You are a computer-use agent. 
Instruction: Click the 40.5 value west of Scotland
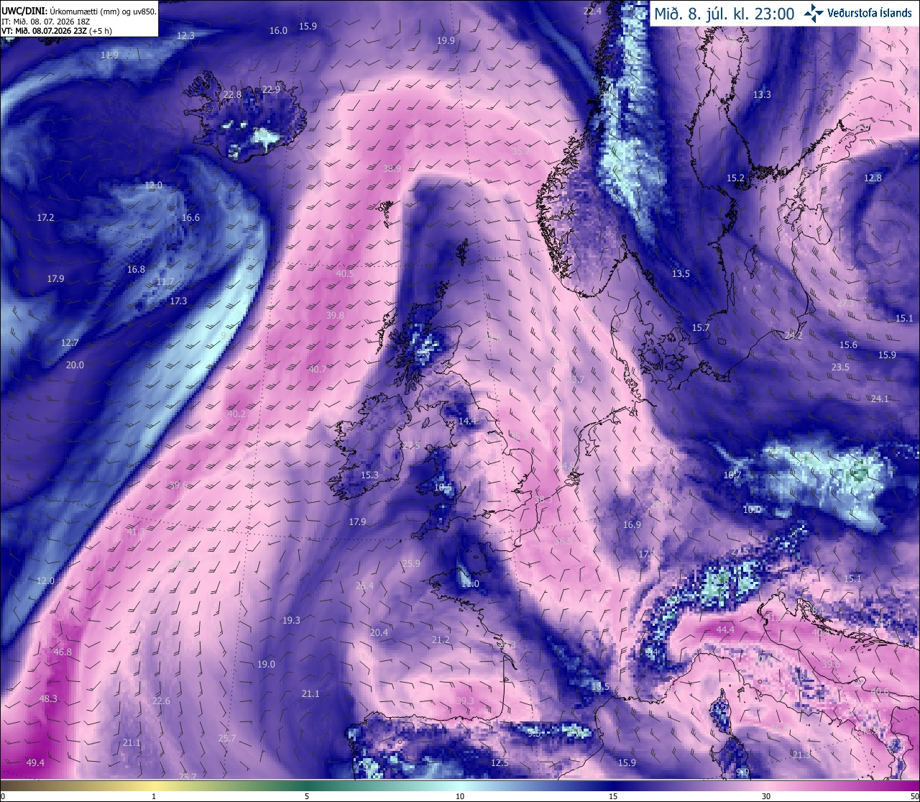coord(345,273)
